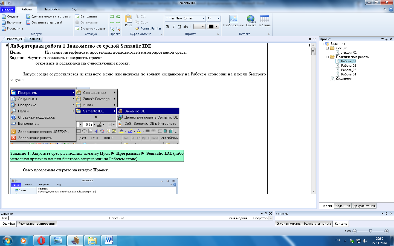Click the Включить module button
394x246 pixels.
pos(12,22)
